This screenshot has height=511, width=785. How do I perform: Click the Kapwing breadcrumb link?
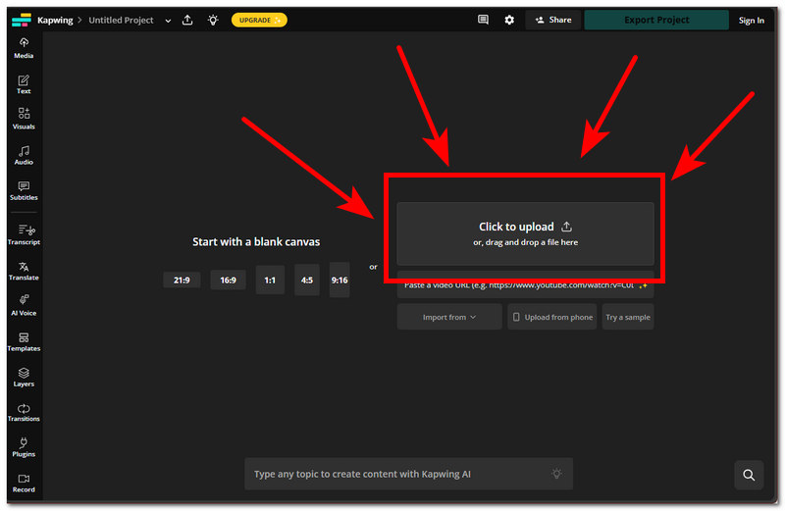tap(55, 20)
